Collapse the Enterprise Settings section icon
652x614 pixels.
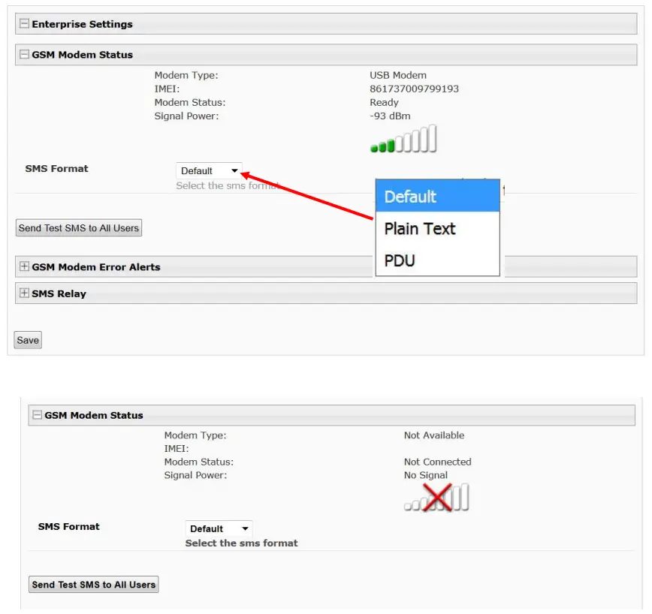(x=25, y=24)
